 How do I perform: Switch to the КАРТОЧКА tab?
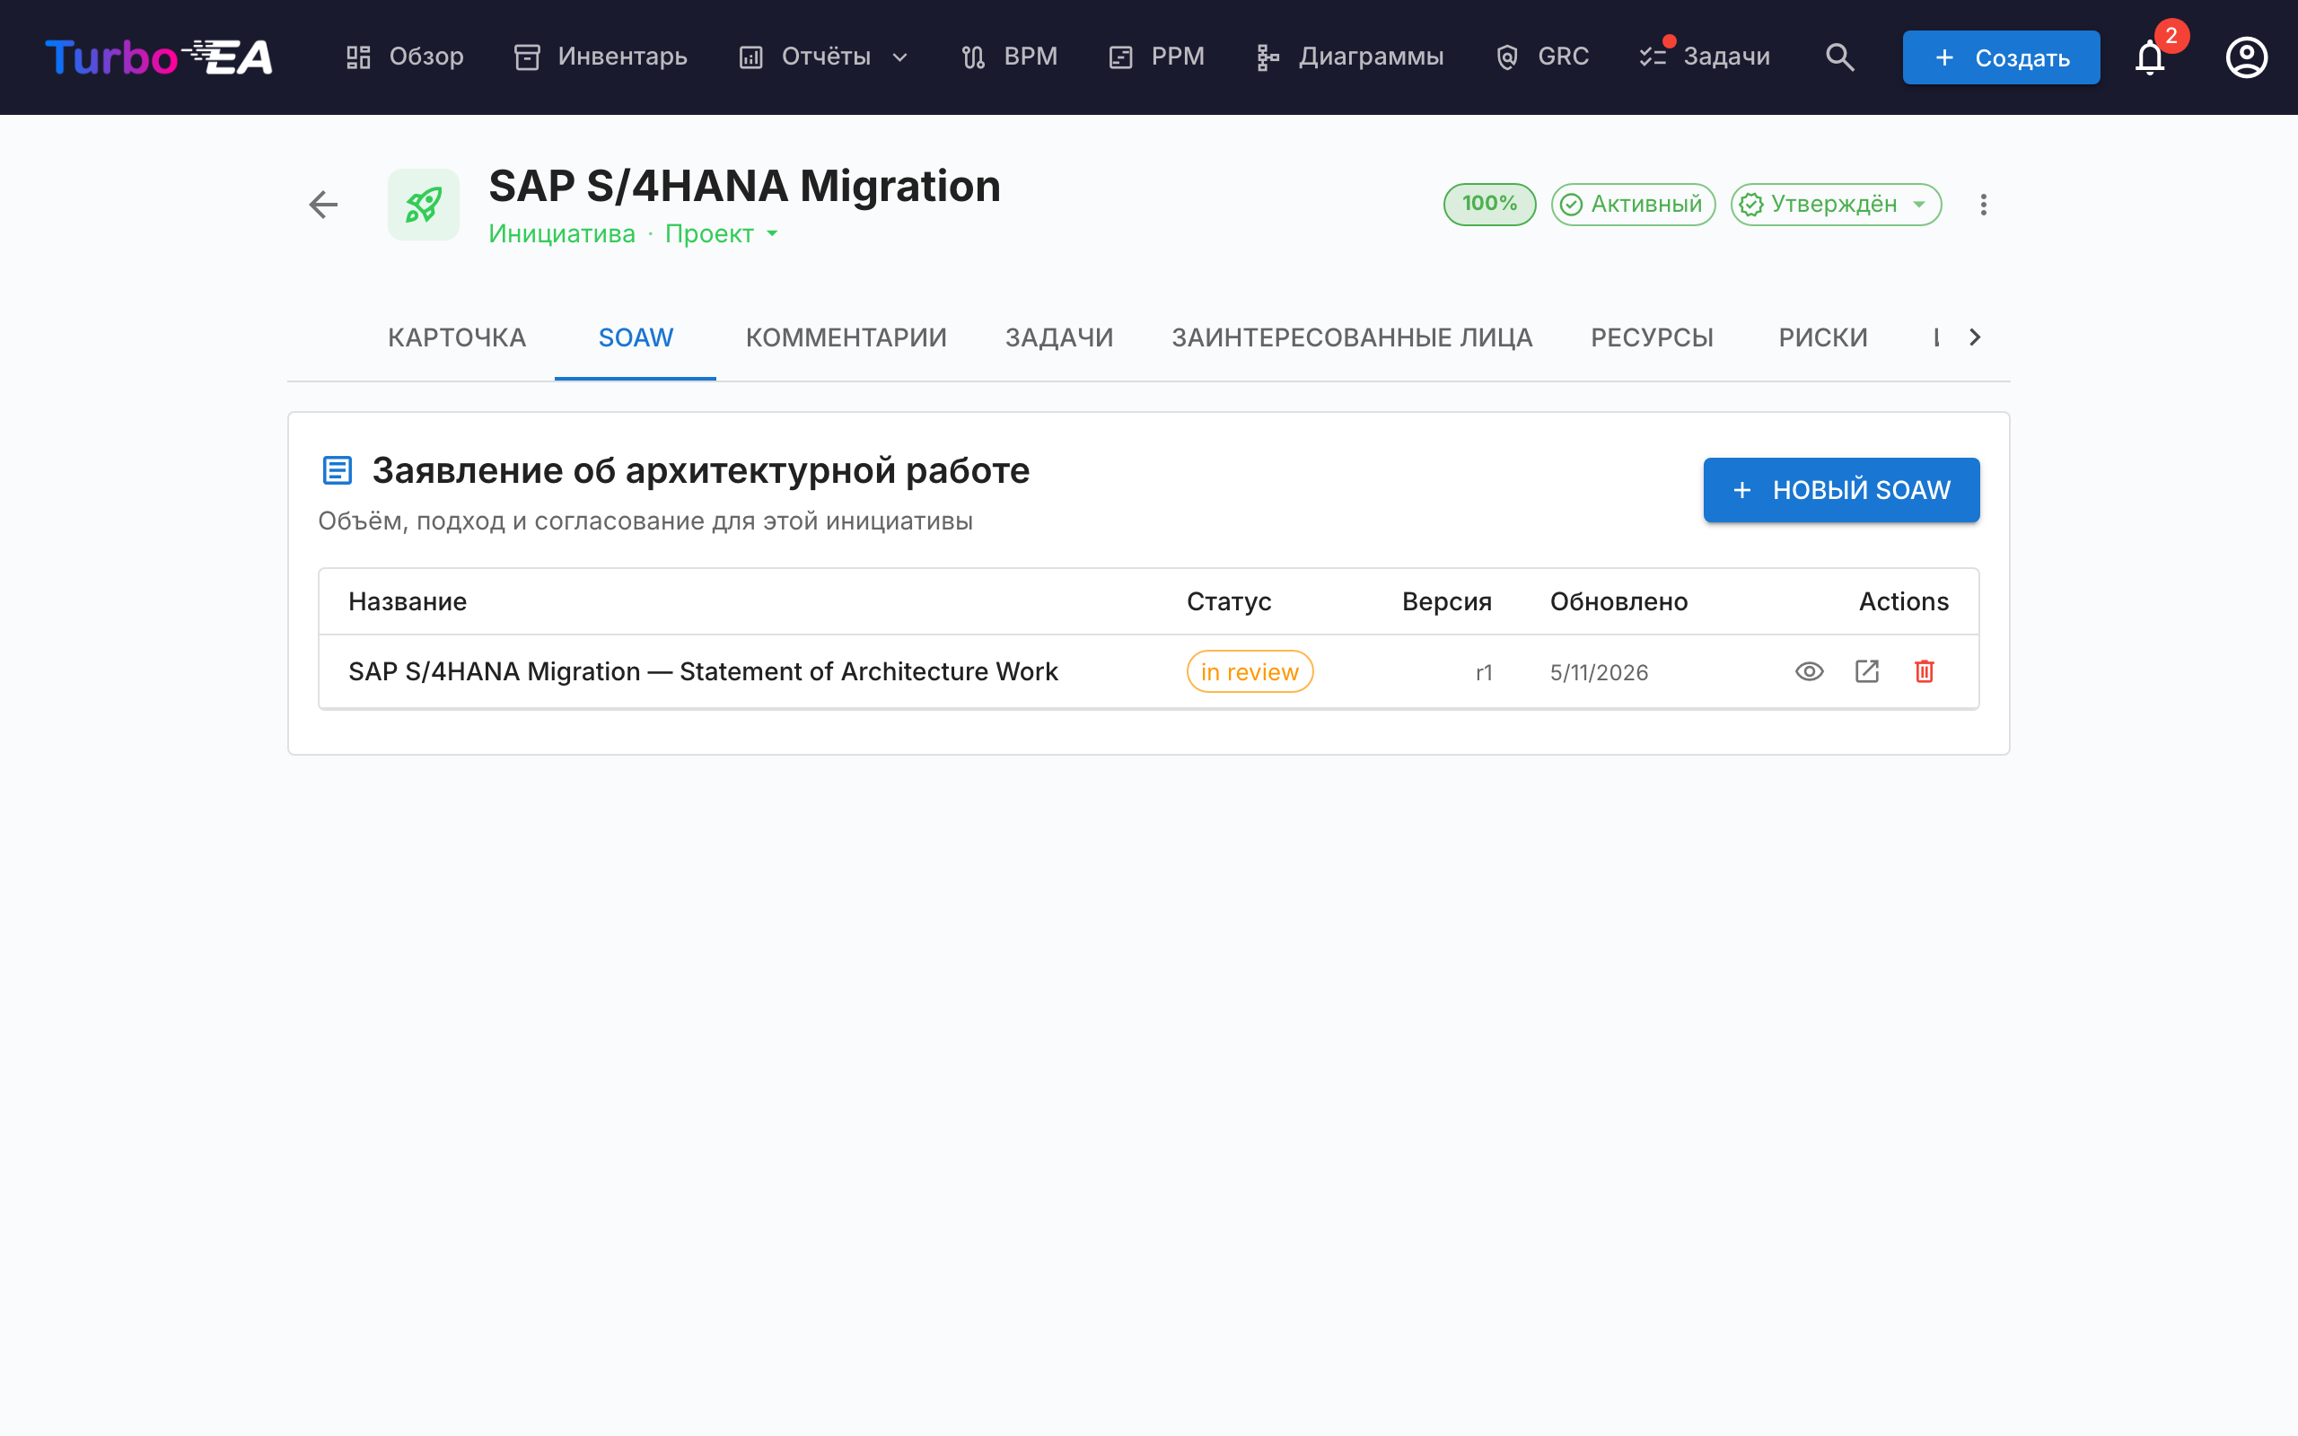[x=457, y=337]
